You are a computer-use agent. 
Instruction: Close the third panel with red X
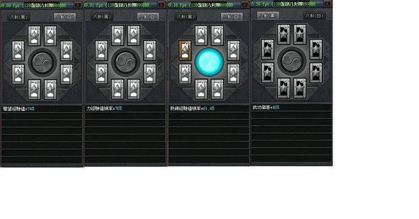(245, 5)
